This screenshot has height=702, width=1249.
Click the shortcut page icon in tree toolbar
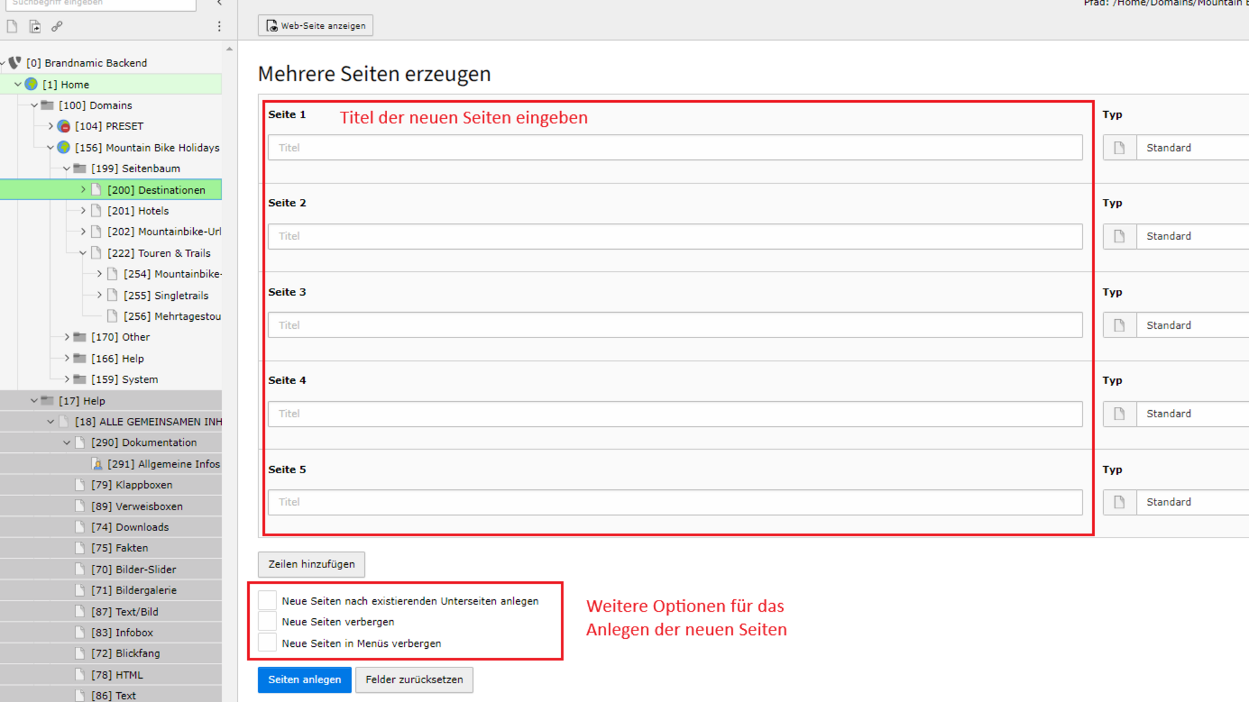click(35, 27)
